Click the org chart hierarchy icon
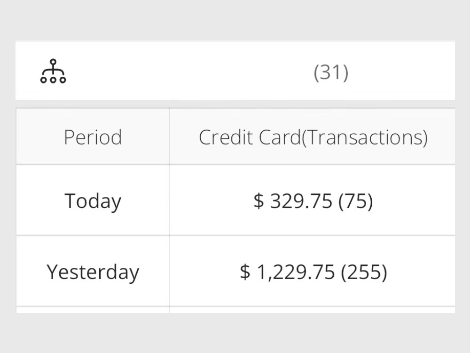 tap(53, 72)
